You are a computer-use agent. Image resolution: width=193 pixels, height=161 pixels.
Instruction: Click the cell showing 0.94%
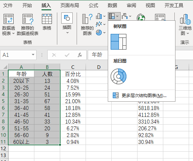click(73, 142)
